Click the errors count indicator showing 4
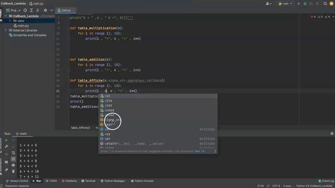The image size is (335, 188). (x=313, y=17)
